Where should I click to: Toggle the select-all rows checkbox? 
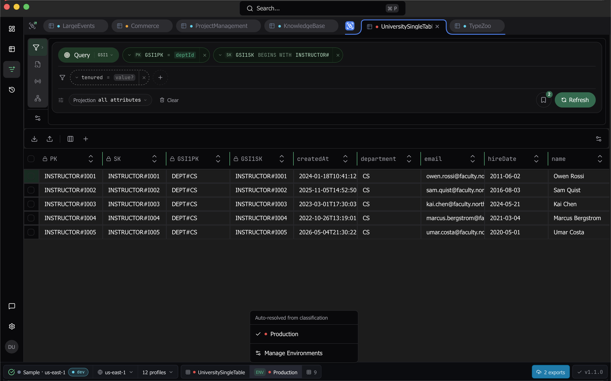(31, 159)
